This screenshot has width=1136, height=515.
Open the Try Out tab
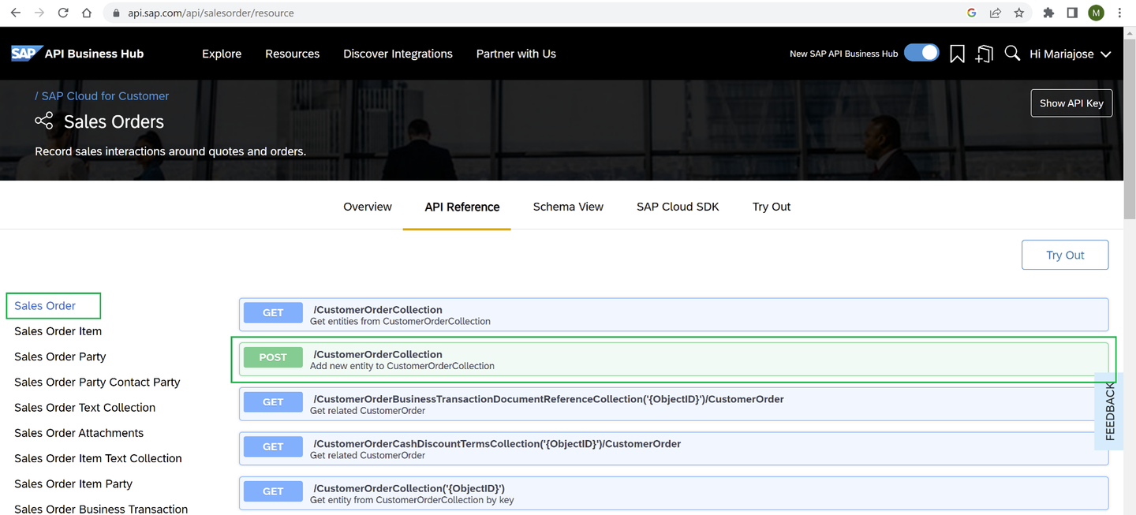tap(772, 207)
